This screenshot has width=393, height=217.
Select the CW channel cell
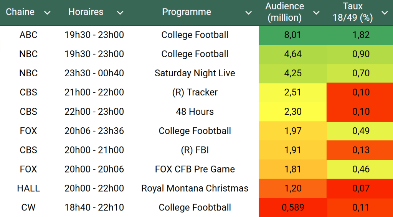click(x=28, y=207)
